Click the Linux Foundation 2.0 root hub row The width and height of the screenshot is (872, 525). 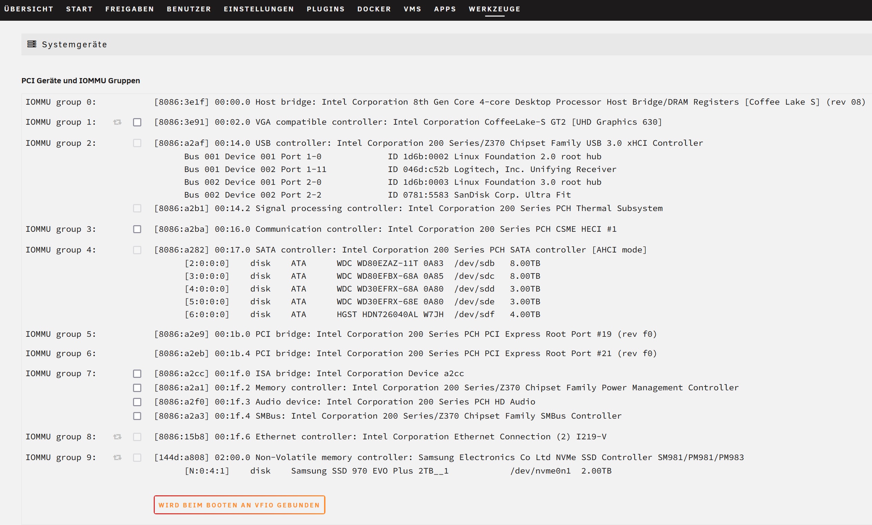point(393,156)
